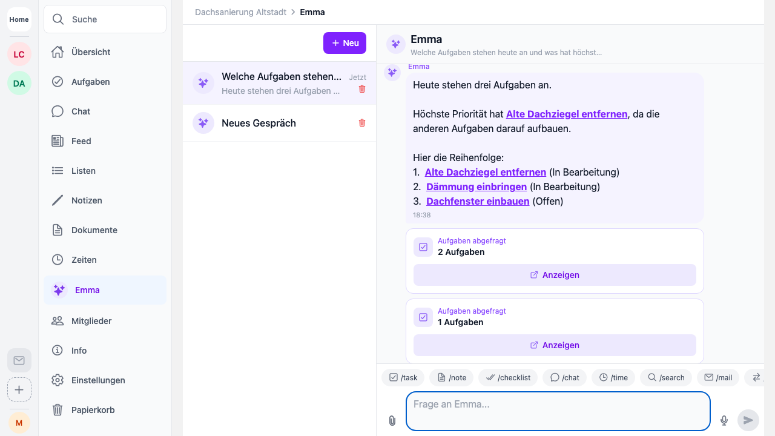Click the attach file paperclip icon
This screenshot has width=775, height=436.
click(392, 420)
